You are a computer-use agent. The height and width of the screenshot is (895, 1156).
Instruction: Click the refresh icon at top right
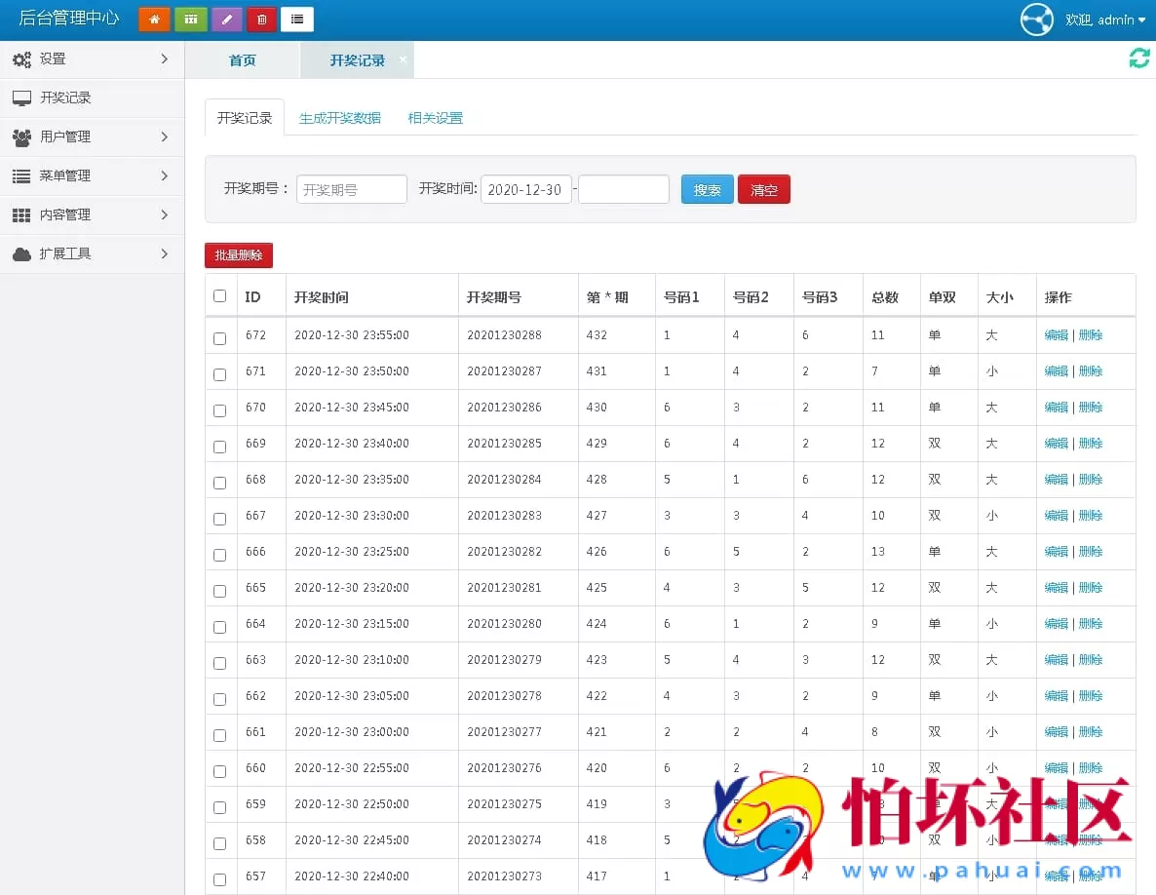pyautogui.click(x=1138, y=58)
